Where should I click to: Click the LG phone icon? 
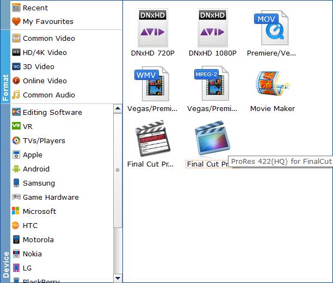16,268
